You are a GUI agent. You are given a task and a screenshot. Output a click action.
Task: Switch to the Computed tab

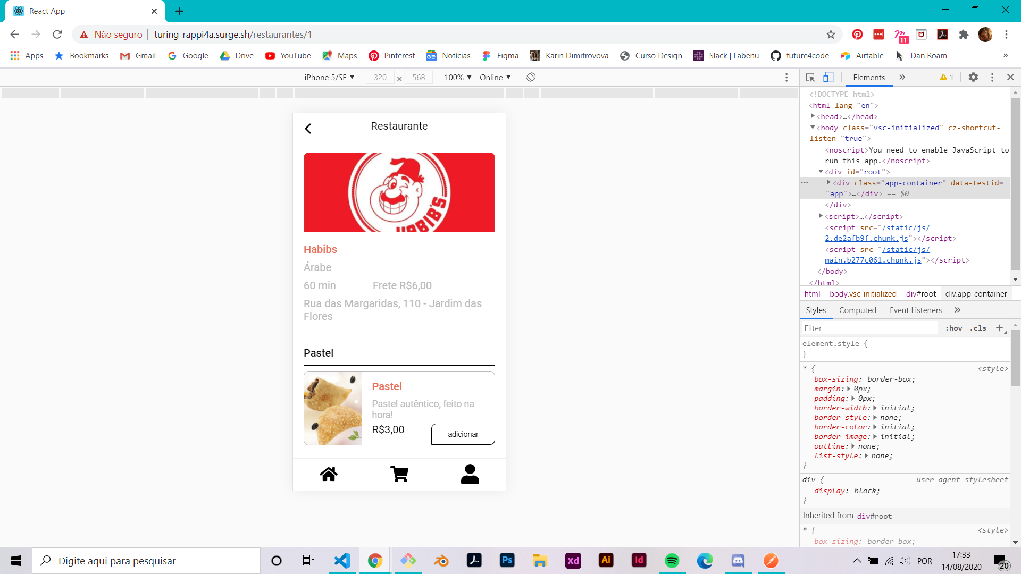[x=857, y=310]
